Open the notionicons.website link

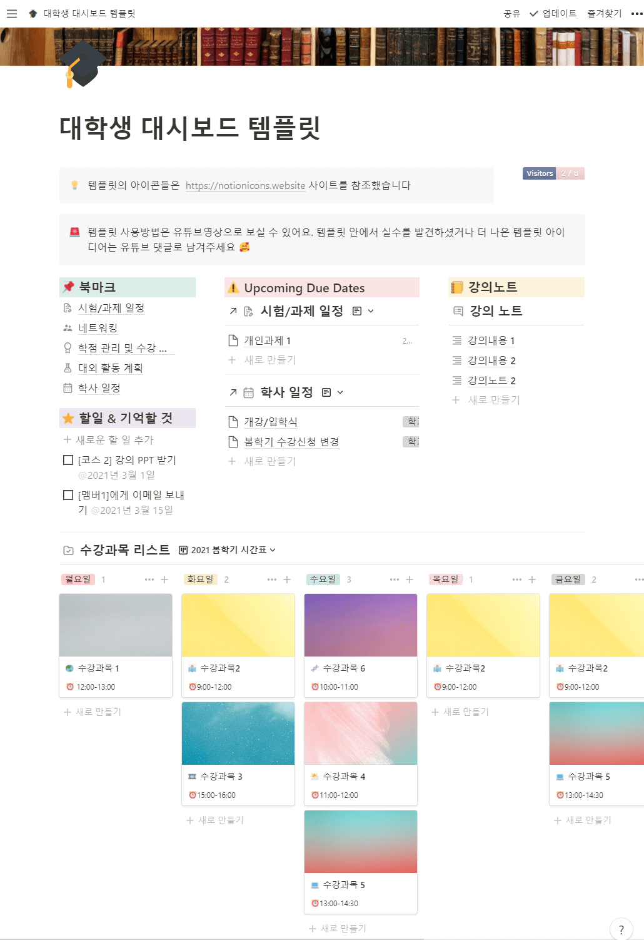click(246, 185)
